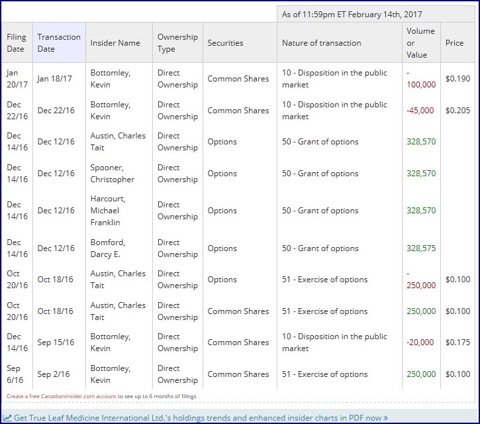Click the Nature of transaction header
480x424 pixels.
tap(321, 43)
